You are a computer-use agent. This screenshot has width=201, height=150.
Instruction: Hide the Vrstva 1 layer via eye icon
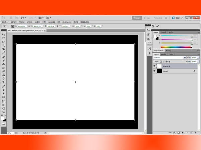tap(154, 66)
